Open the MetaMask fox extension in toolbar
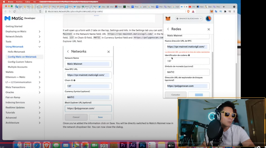The width and height of the screenshot is (266, 148). click(x=212, y=11)
